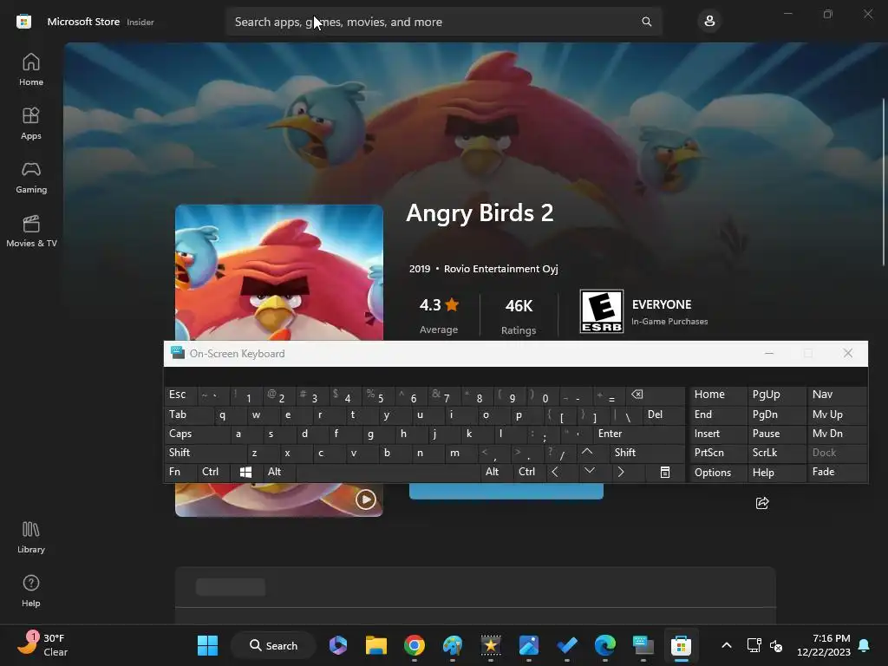Click the Insert key on keyboard
The width and height of the screenshot is (888, 666).
click(x=718, y=434)
